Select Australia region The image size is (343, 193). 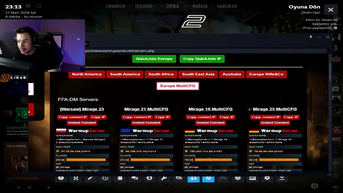[x=232, y=74]
